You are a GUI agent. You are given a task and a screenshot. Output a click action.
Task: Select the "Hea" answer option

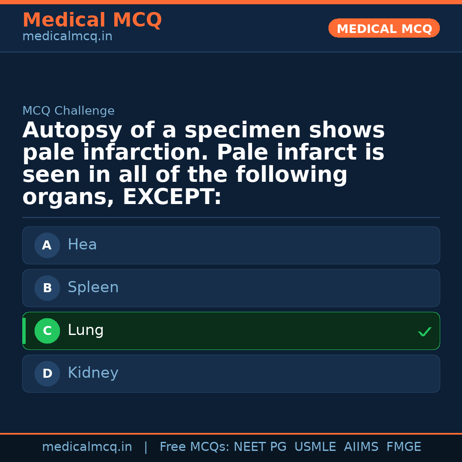pyautogui.click(x=231, y=245)
